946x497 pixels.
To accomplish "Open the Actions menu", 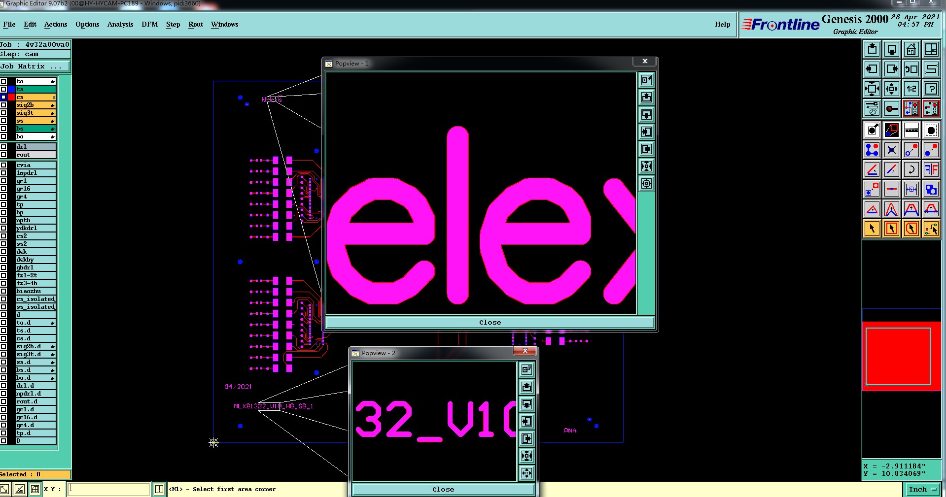I will coord(56,24).
